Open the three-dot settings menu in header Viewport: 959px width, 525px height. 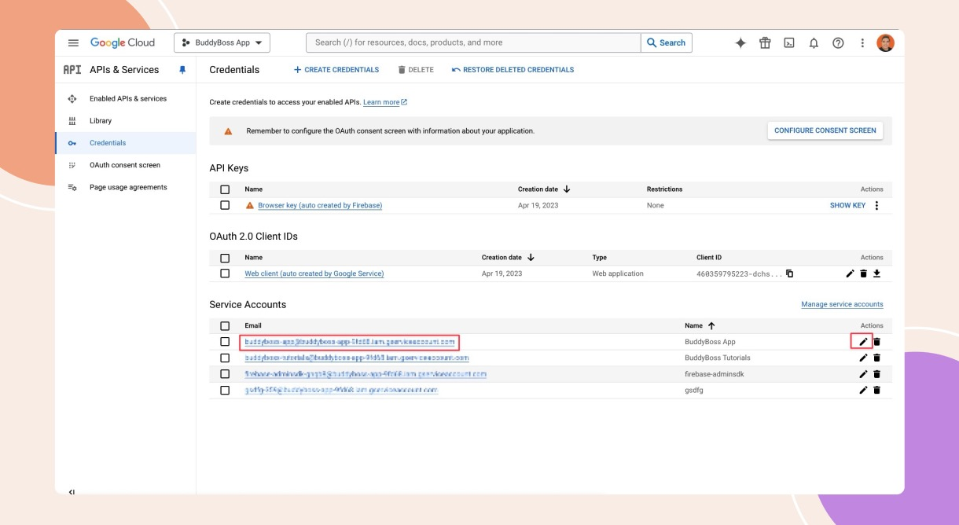point(862,43)
